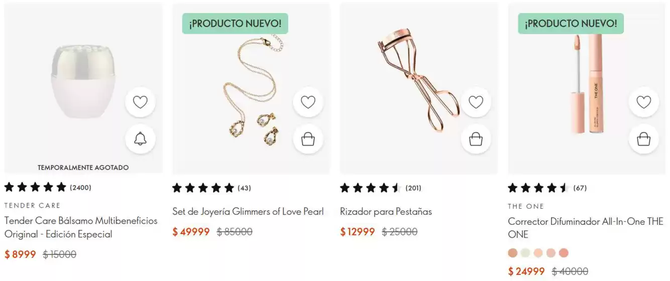Open Set de Joyería Glimmers of Love Pearl

click(248, 211)
